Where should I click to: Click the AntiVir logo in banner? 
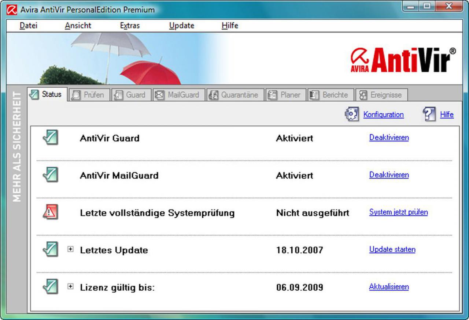(403, 60)
